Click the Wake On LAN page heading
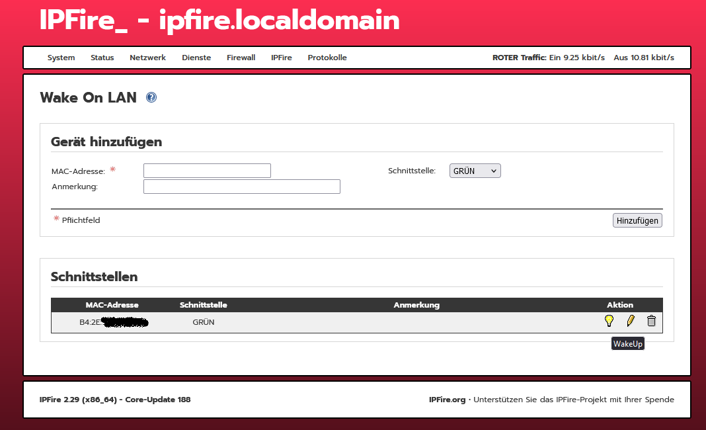Screen dimensions: 706x430 tap(89, 97)
